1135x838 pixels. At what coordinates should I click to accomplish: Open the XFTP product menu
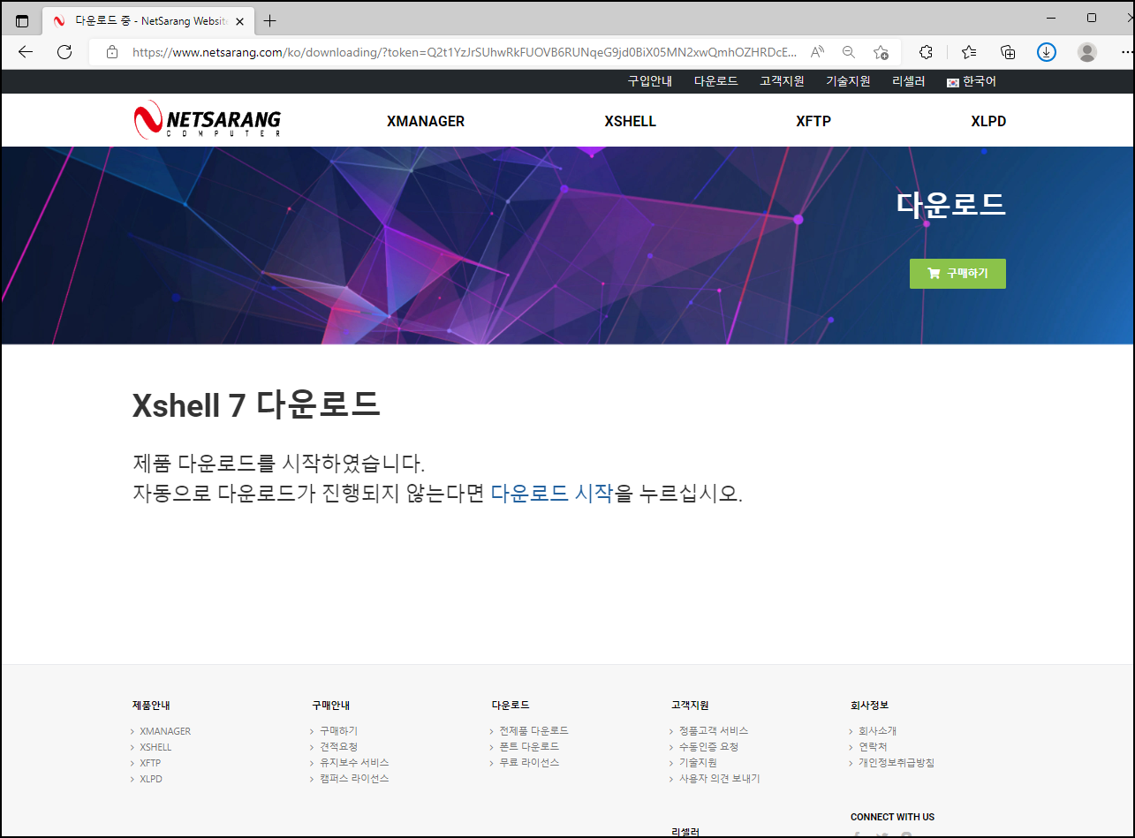(x=813, y=121)
